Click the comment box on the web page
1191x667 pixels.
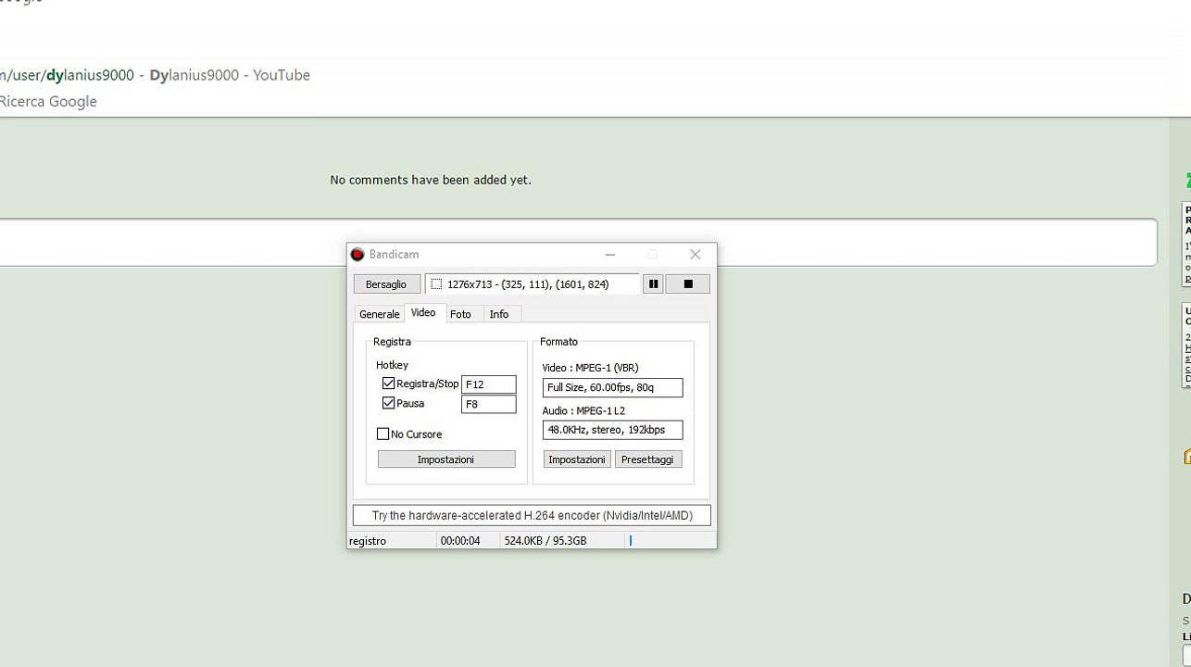click(x=578, y=243)
